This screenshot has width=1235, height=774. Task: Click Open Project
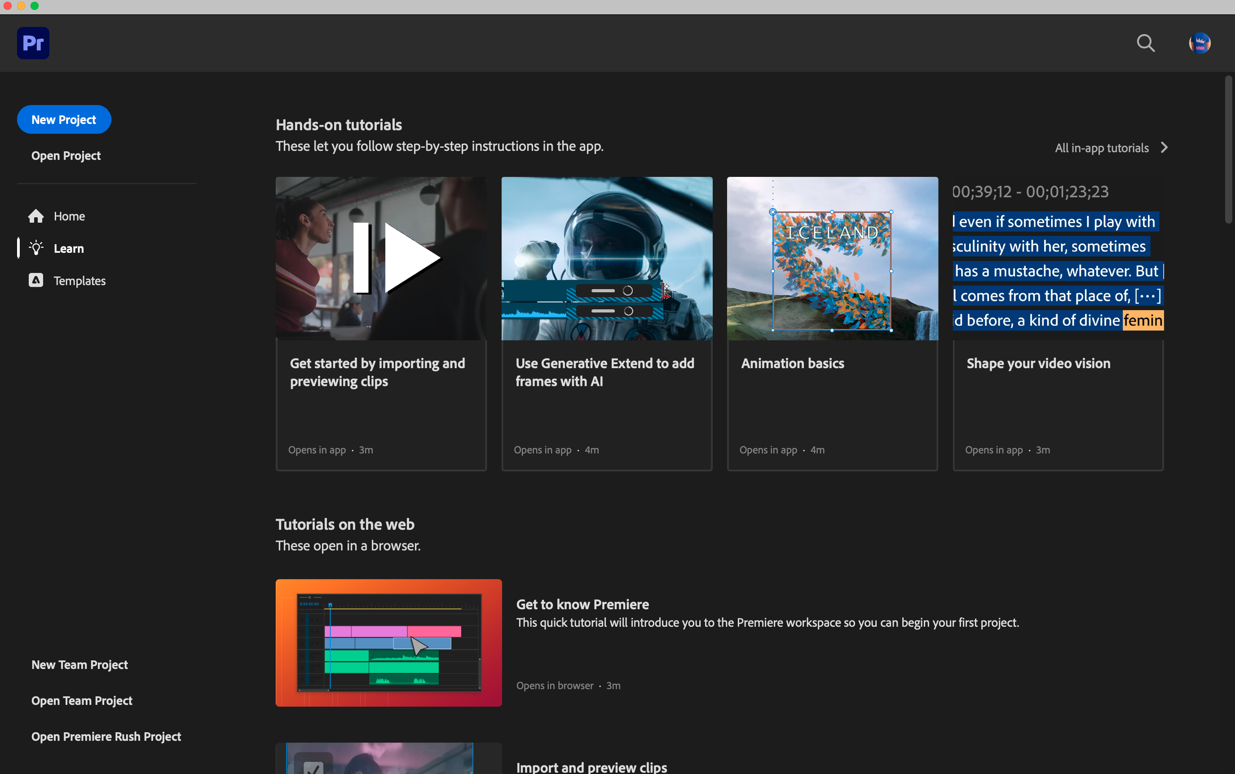coord(66,156)
